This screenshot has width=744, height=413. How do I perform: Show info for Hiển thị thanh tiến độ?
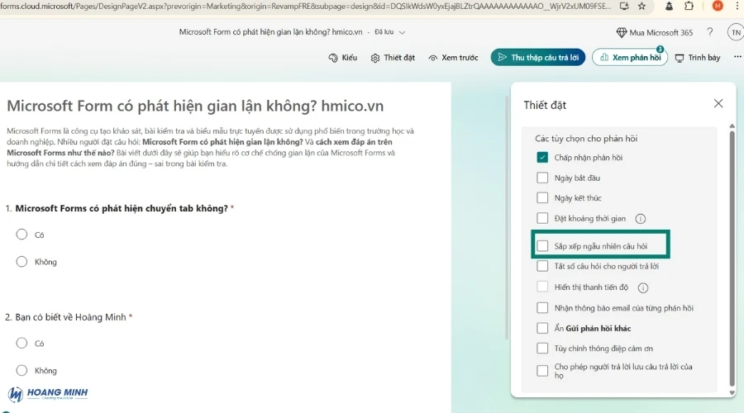click(643, 287)
